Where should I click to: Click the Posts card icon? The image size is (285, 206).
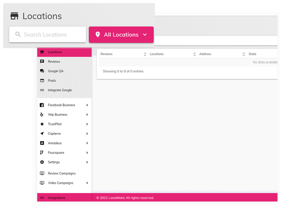pos(42,81)
